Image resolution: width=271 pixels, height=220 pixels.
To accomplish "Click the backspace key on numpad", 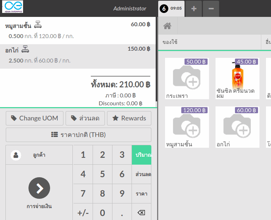I will 141,213.
